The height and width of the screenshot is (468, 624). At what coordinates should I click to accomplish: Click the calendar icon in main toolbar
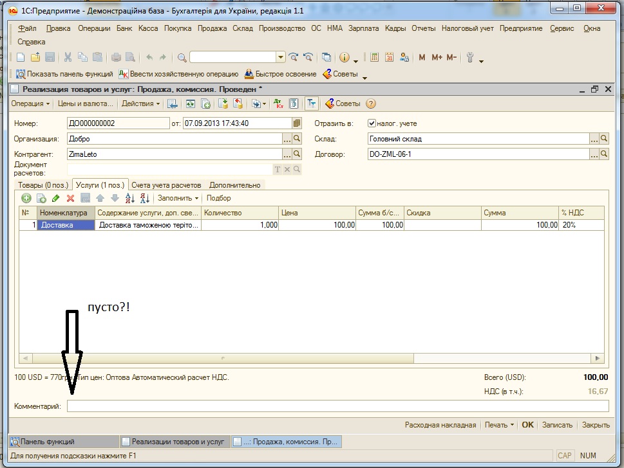pyautogui.click(x=389, y=57)
